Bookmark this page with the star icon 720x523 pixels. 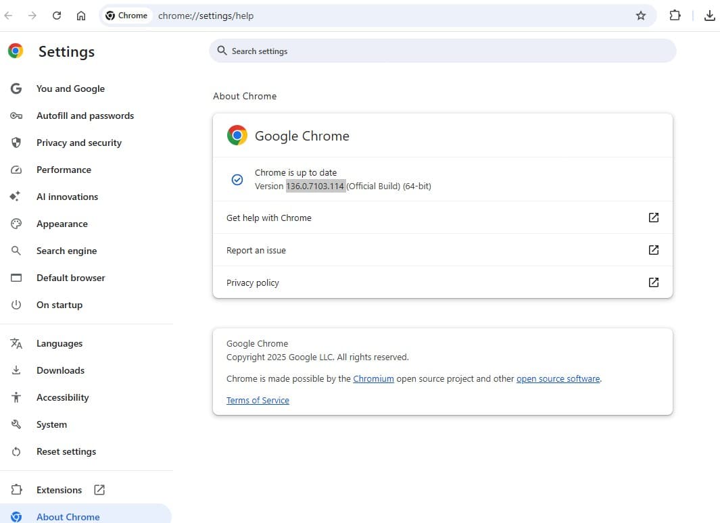(640, 16)
